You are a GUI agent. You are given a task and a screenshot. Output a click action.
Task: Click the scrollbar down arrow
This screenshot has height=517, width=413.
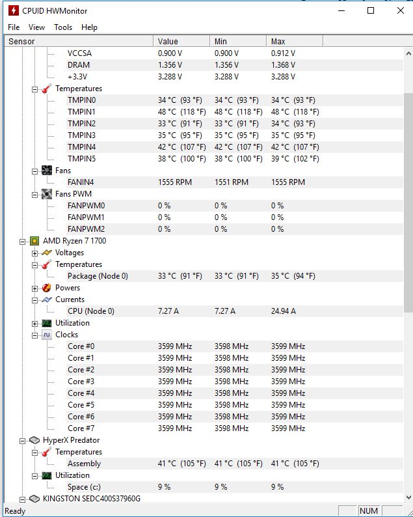click(408, 497)
